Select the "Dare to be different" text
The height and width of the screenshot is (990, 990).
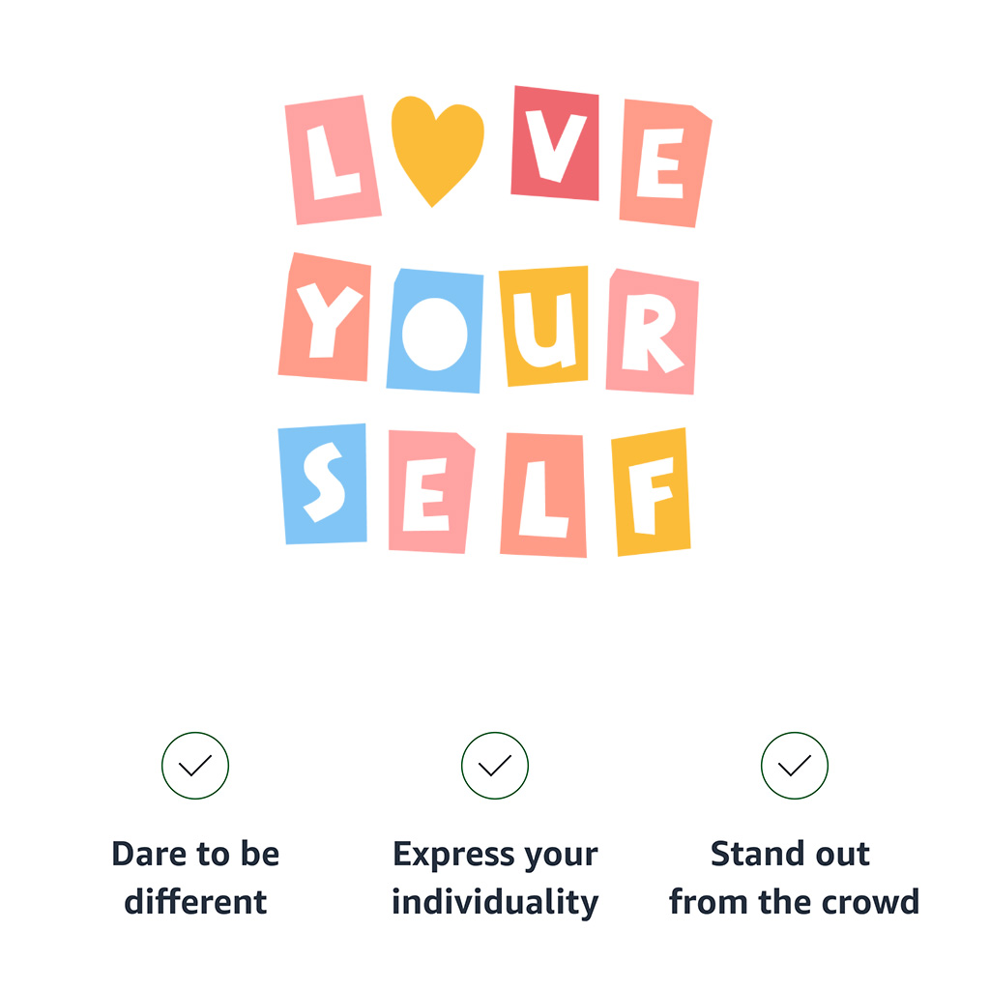(x=195, y=878)
